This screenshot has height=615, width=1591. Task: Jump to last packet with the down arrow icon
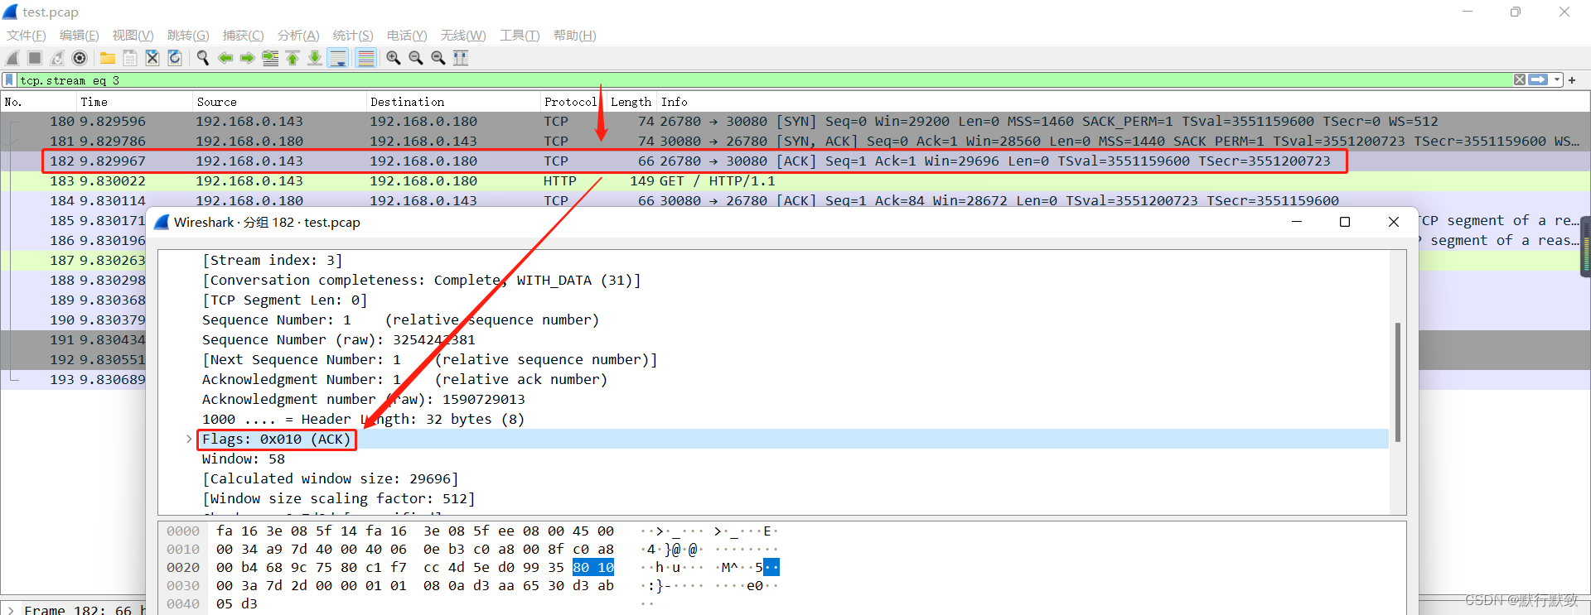[315, 58]
